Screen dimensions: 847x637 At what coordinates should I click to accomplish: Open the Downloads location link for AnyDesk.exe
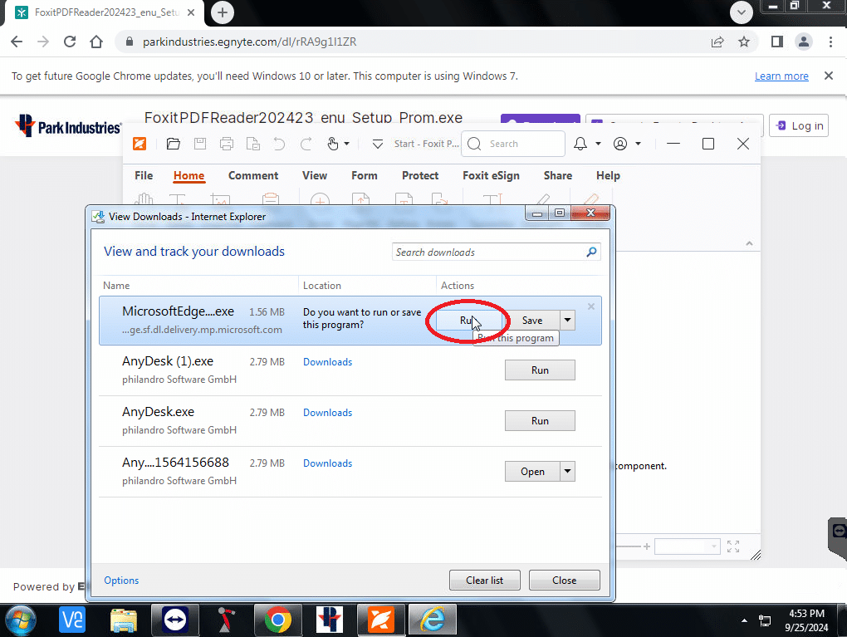tap(327, 413)
